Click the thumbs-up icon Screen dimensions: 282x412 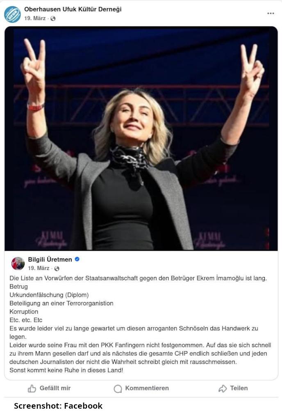click(32, 388)
